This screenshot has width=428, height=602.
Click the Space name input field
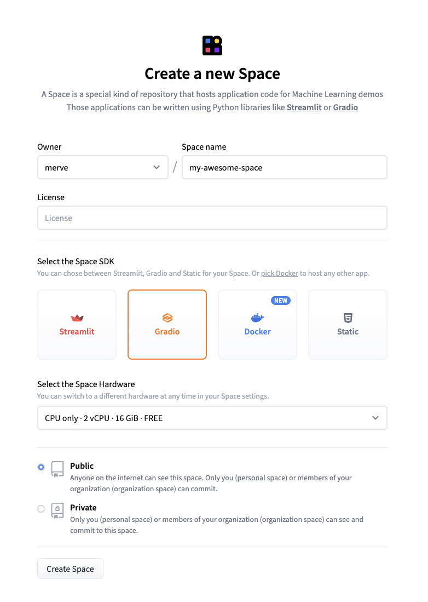coord(284,168)
